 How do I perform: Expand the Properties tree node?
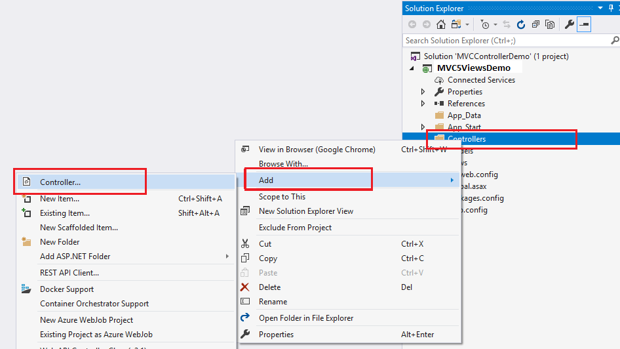pos(423,92)
